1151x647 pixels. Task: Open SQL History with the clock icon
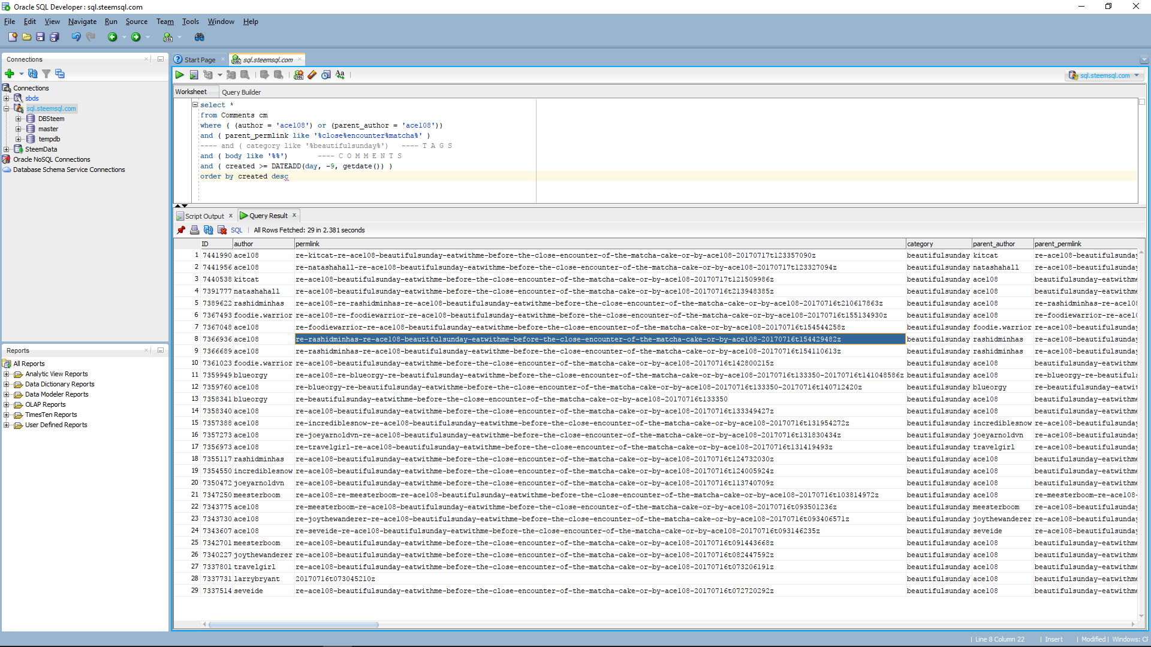coord(326,75)
